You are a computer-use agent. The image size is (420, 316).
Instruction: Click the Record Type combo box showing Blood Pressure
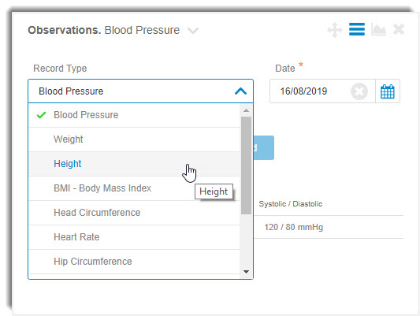[x=140, y=91]
